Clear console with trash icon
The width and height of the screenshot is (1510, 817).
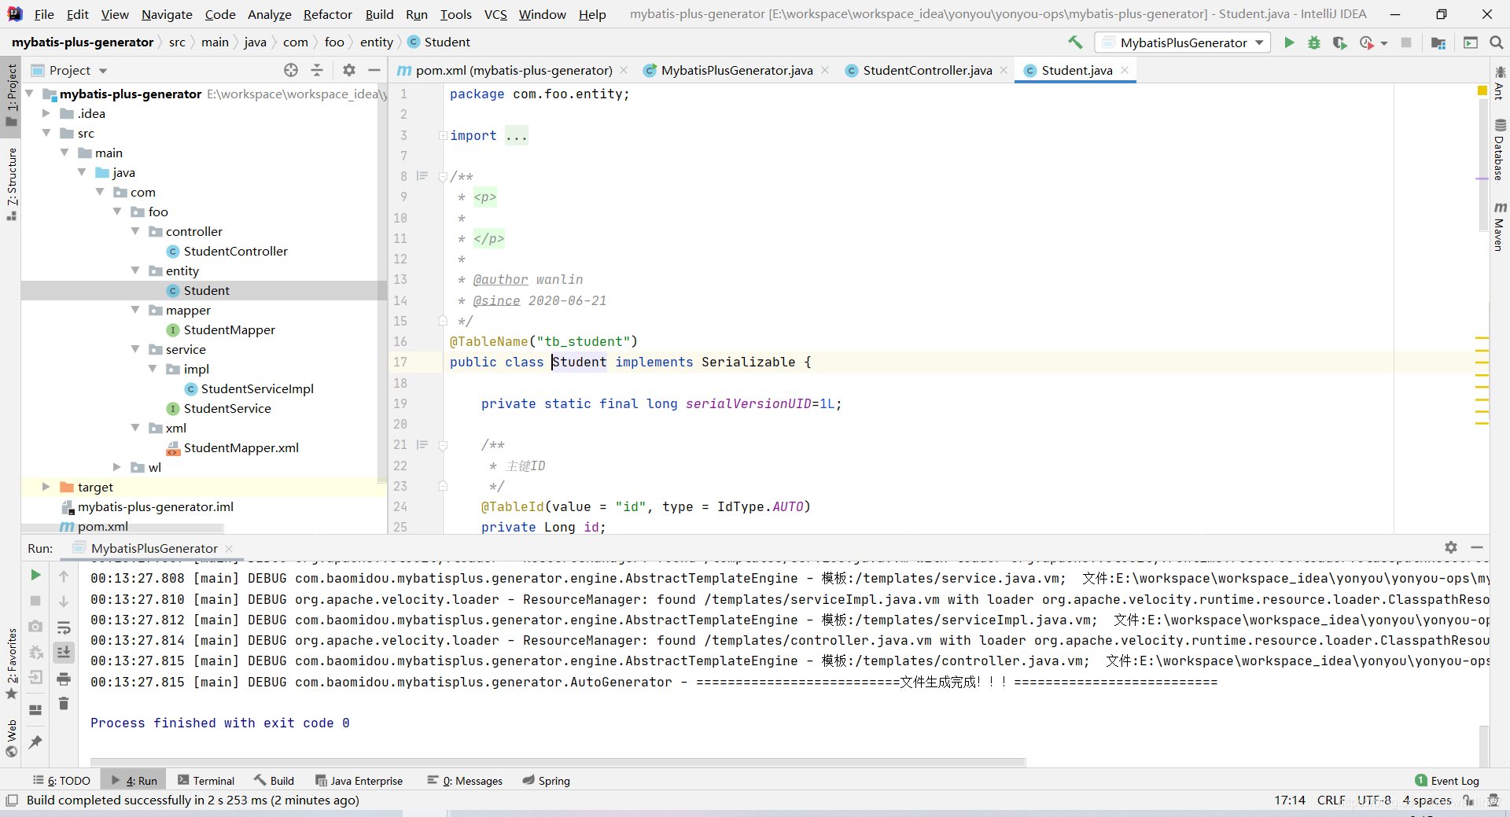pos(64,704)
